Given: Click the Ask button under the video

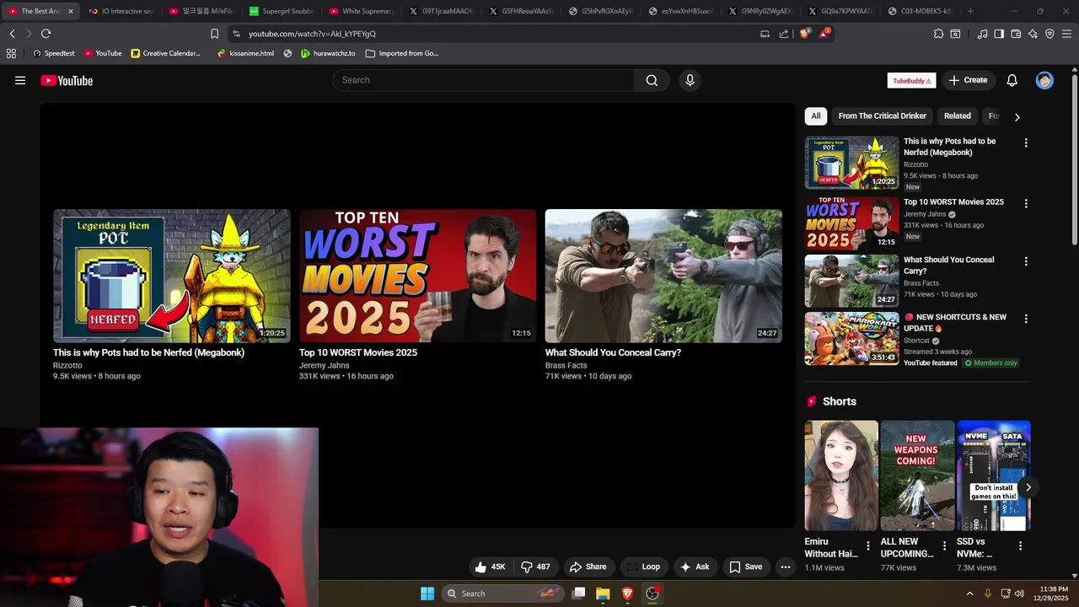Looking at the screenshot, I should click(695, 567).
